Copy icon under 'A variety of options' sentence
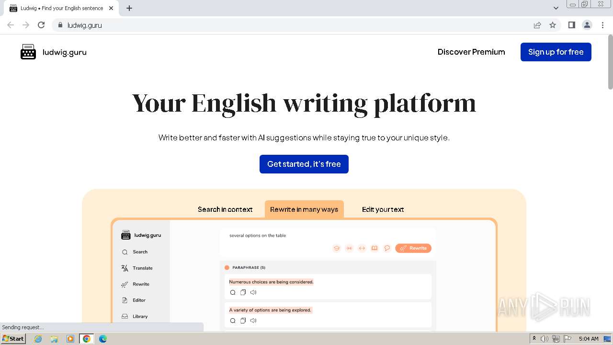This screenshot has height=345, width=613. pos(243,321)
